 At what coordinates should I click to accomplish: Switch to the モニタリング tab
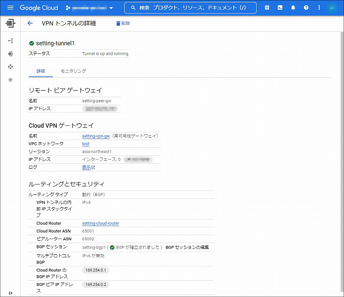coord(73,71)
